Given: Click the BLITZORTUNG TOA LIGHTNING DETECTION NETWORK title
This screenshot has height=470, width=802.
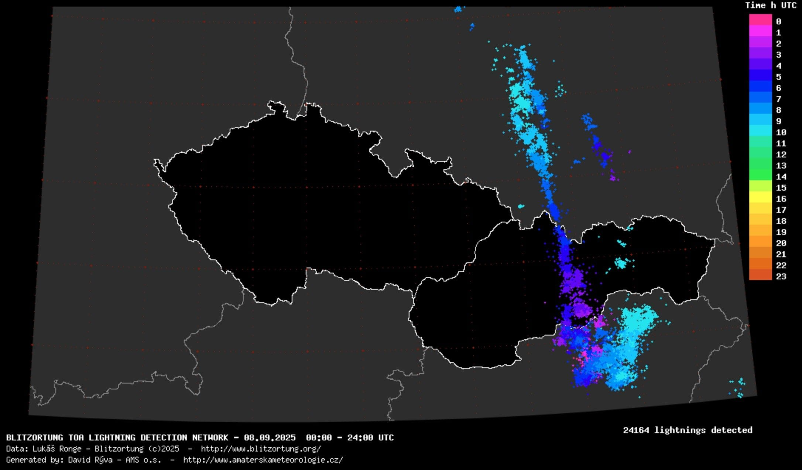Looking at the screenshot, I should tap(117, 437).
